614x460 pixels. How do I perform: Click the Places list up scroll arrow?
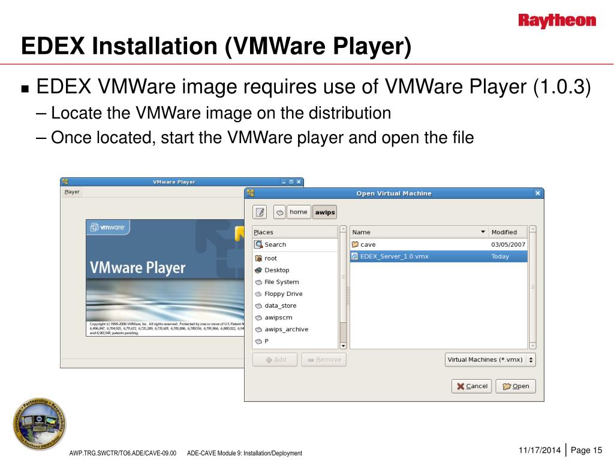coord(344,229)
